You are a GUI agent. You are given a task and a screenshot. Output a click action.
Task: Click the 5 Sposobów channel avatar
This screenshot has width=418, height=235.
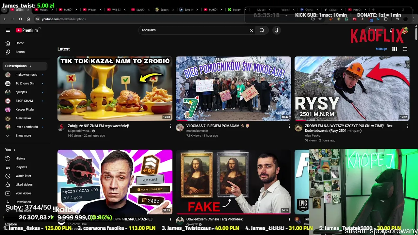(61, 128)
